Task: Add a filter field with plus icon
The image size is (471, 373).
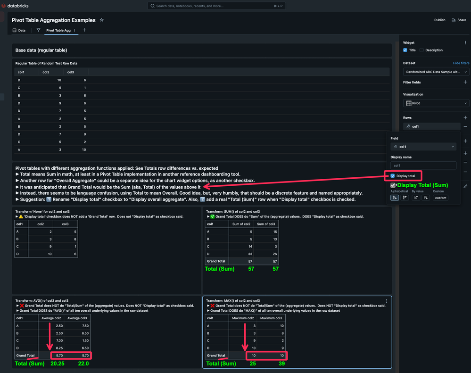Action: 465,82
